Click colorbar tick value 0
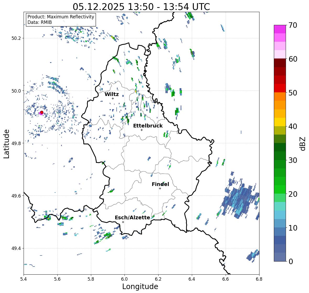309x293 pixels. [x=291, y=262]
